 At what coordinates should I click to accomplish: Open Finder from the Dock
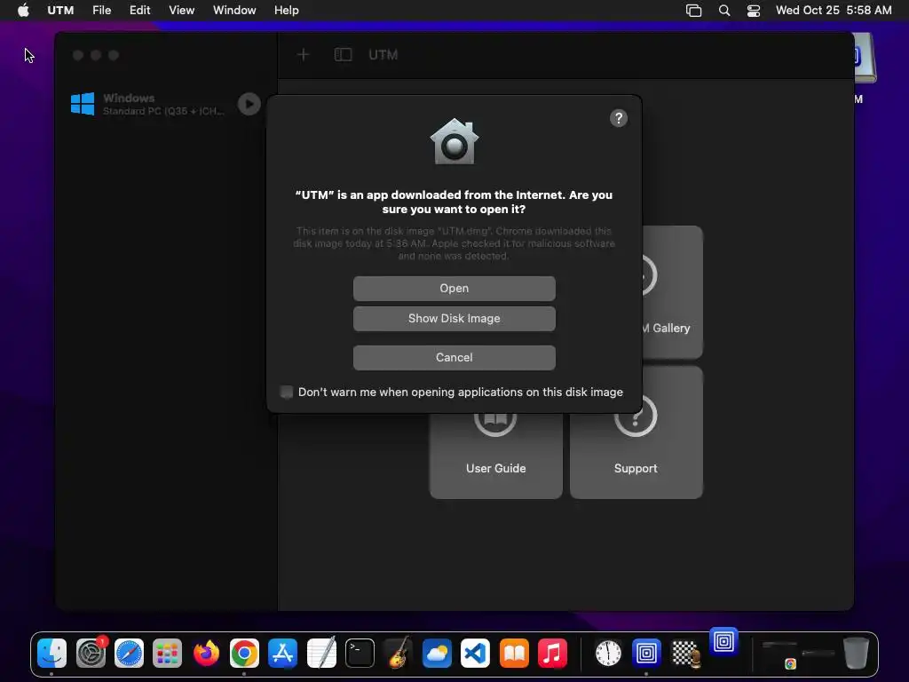51,654
